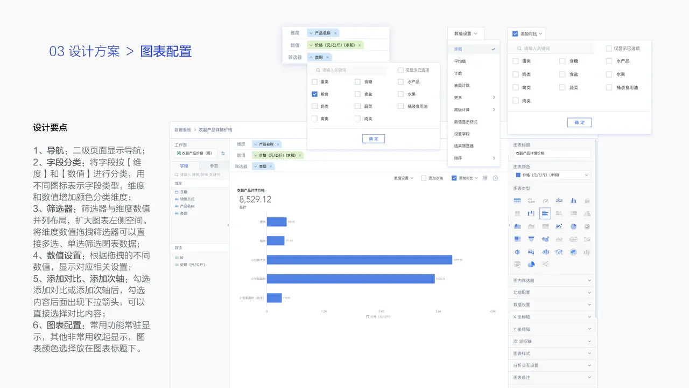Screen dimensions: 689x388
Task: Choose 平均值 from the aggregation menu
Action: (x=474, y=61)
